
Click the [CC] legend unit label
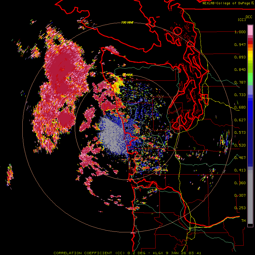[242, 20]
